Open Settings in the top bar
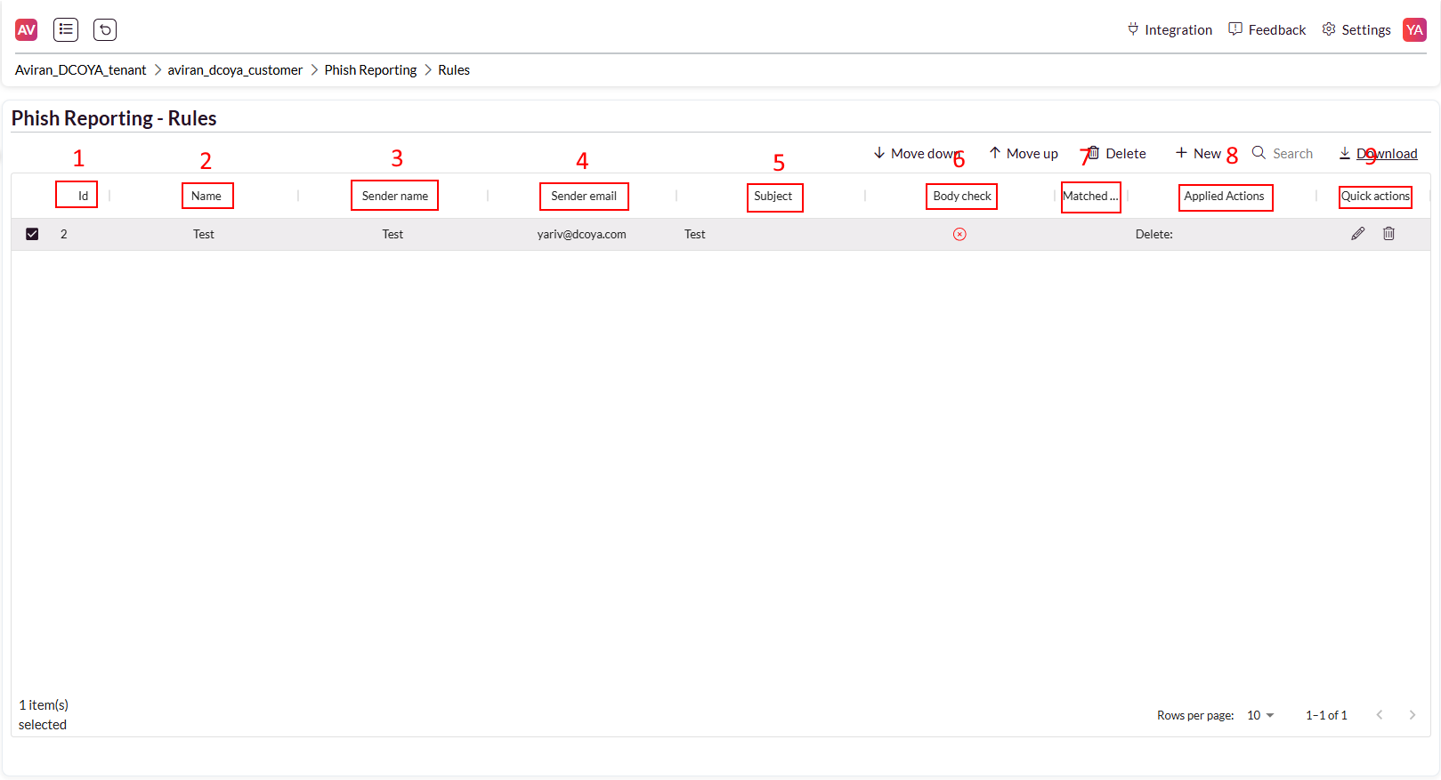Viewport: 1441px width, 780px height. pos(1356,29)
